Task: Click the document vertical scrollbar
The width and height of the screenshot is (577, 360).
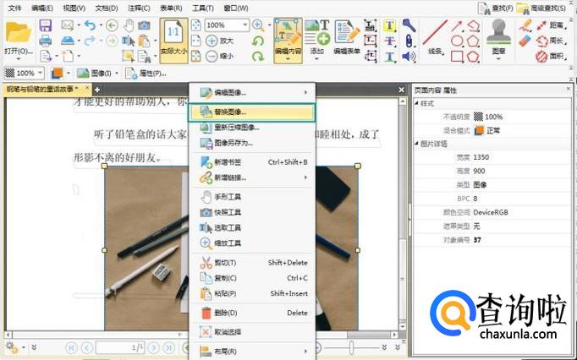Action: tap(403, 215)
